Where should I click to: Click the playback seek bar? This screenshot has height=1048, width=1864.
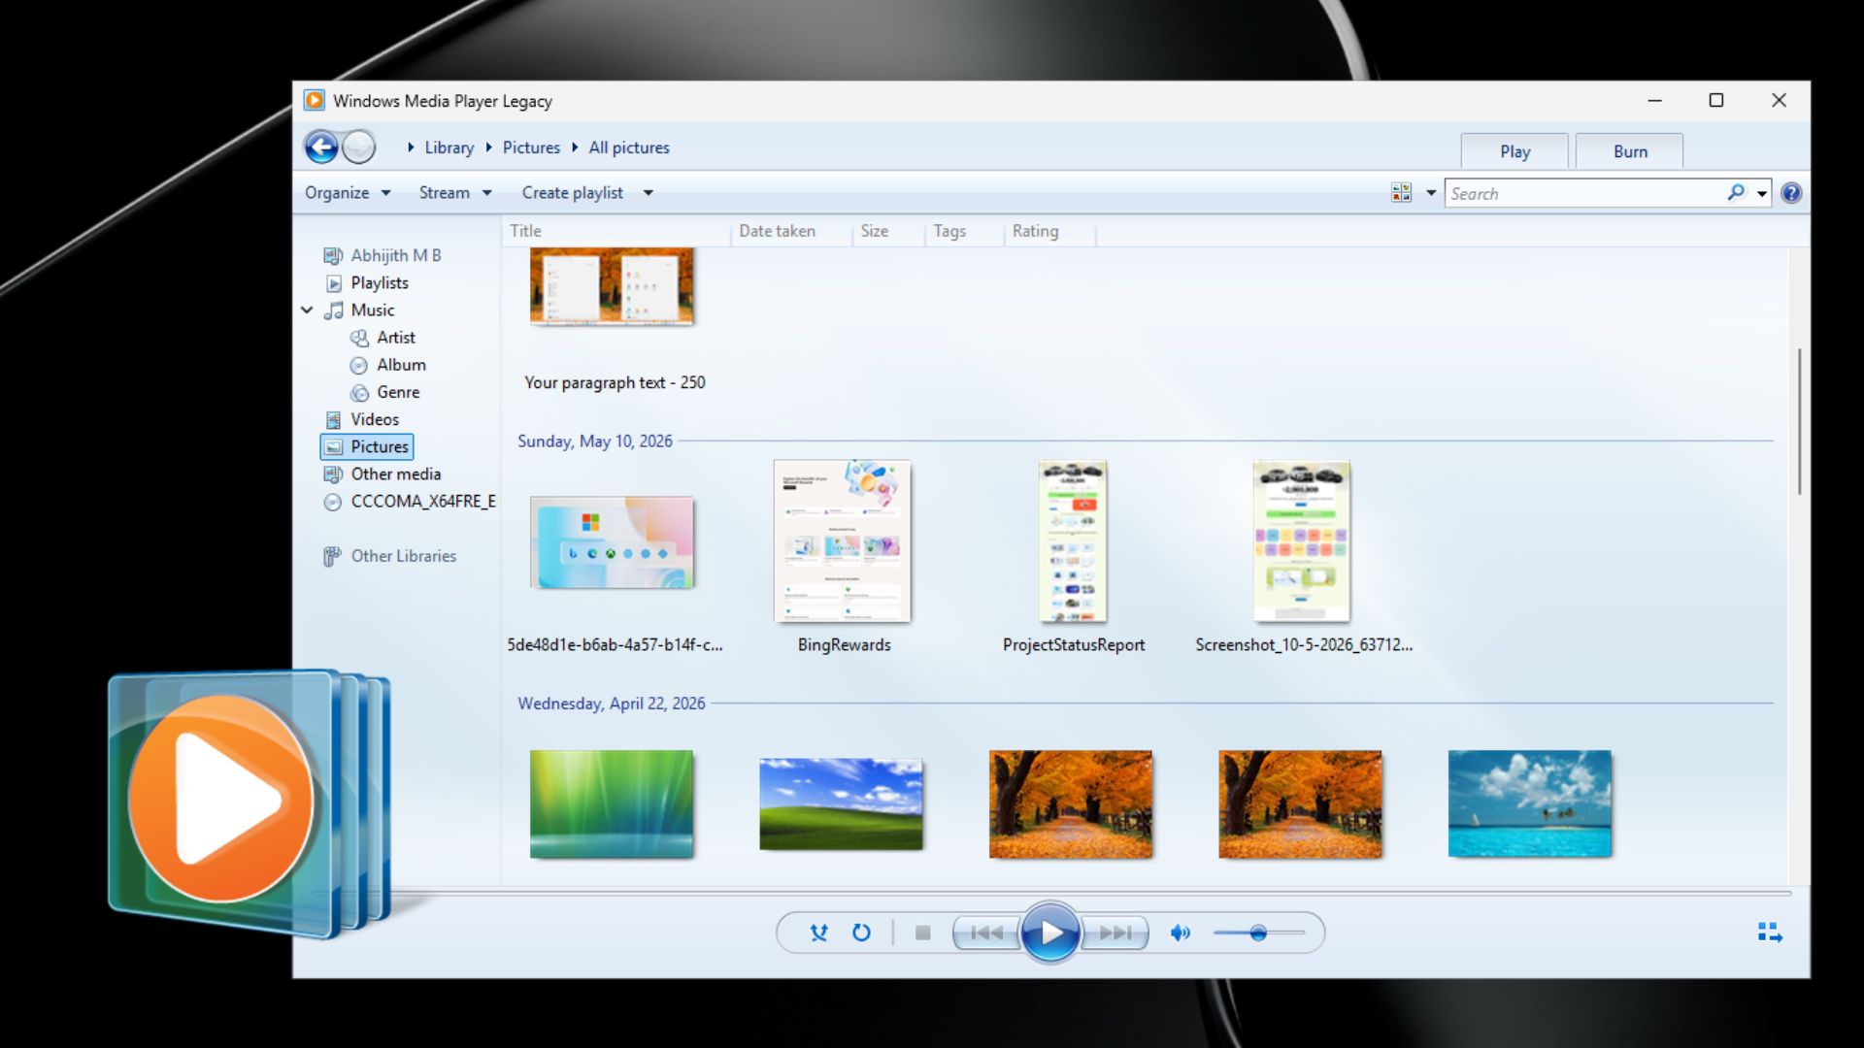point(1050,892)
